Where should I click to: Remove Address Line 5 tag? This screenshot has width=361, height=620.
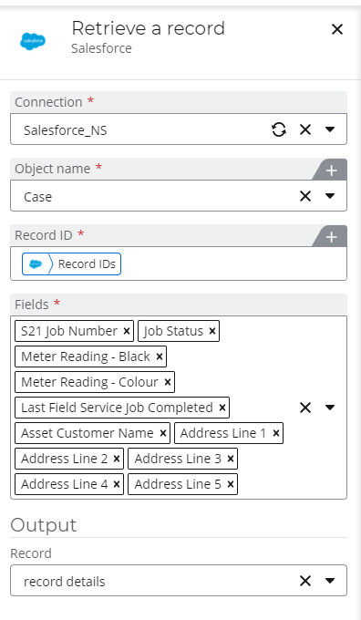[230, 484]
